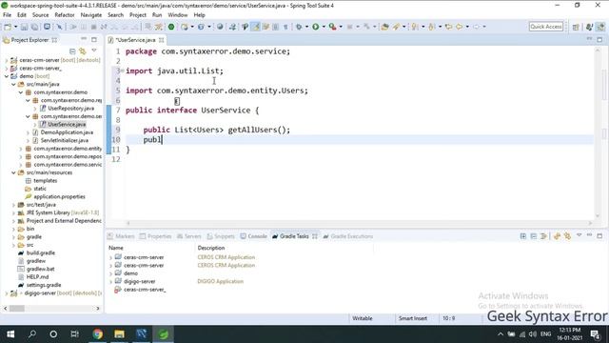Open Project Explorer view menu dropdown
This screenshot has width=609, height=343.
[x=94, y=50]
